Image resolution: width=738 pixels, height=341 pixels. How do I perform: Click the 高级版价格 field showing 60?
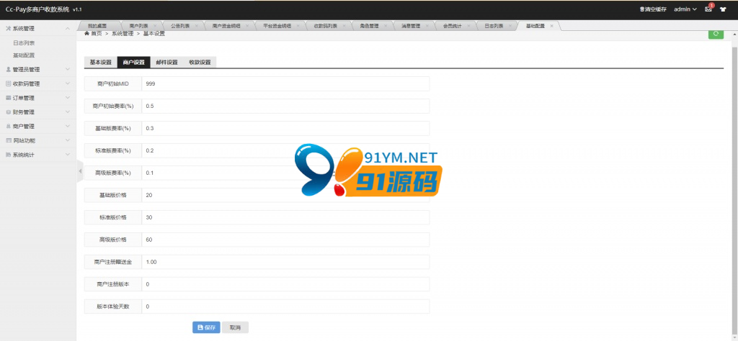click(285, 240)
